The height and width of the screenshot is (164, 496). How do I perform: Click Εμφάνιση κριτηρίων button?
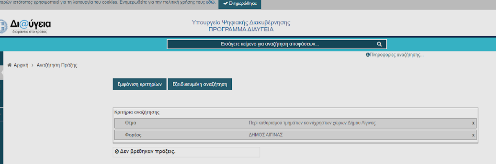click(x=139, y=84)
